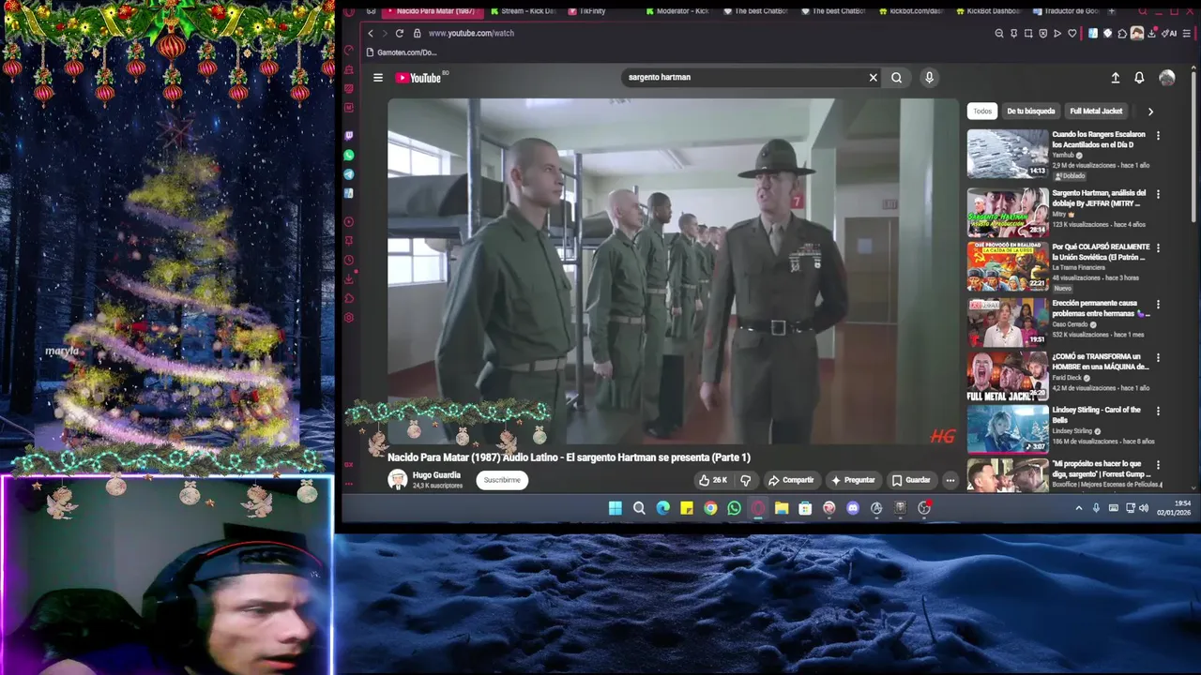Image resolution: width=1201 pixels, height=675 pixels.
Task: Open taskbar volume speaker control
Action: (x=1144, y=508)
